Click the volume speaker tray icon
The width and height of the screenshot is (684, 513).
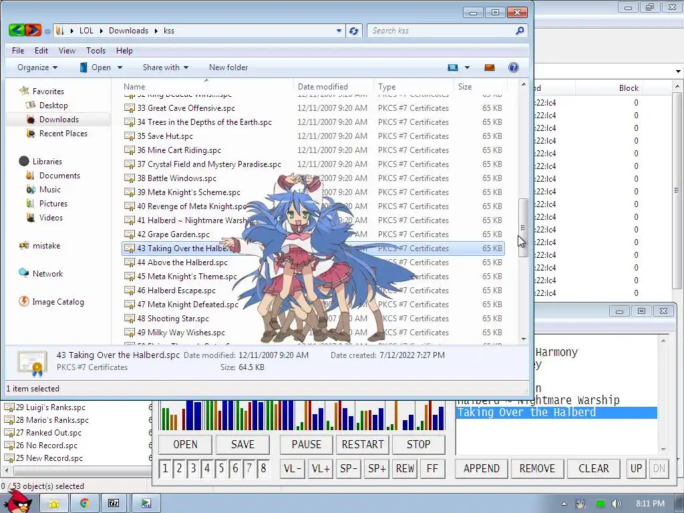[x=616, y=504]
